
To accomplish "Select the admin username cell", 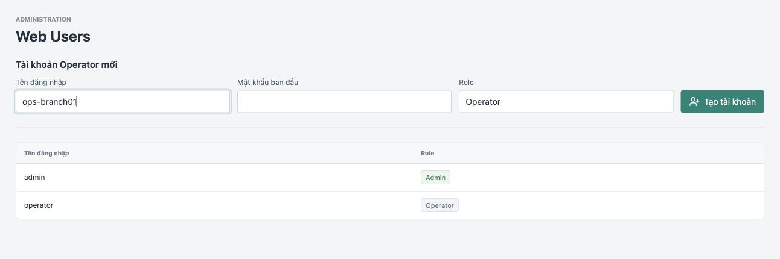I will click(34, 178).
